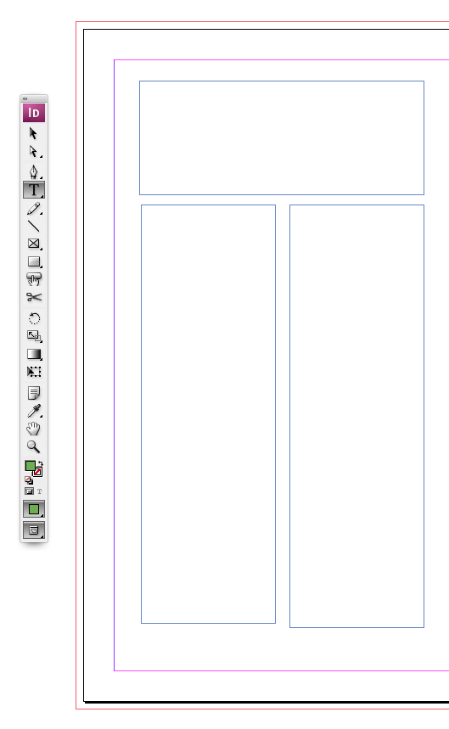The image size is (449, 729).
Task: Select the Pencil tool
Action: [x=33, y=209]
